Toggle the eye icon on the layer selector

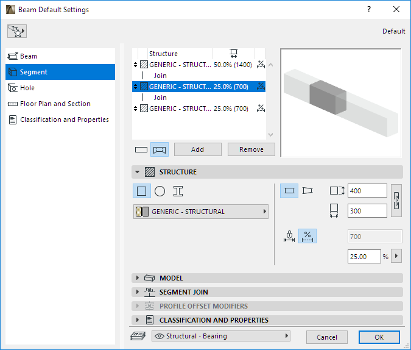point(160,336)
